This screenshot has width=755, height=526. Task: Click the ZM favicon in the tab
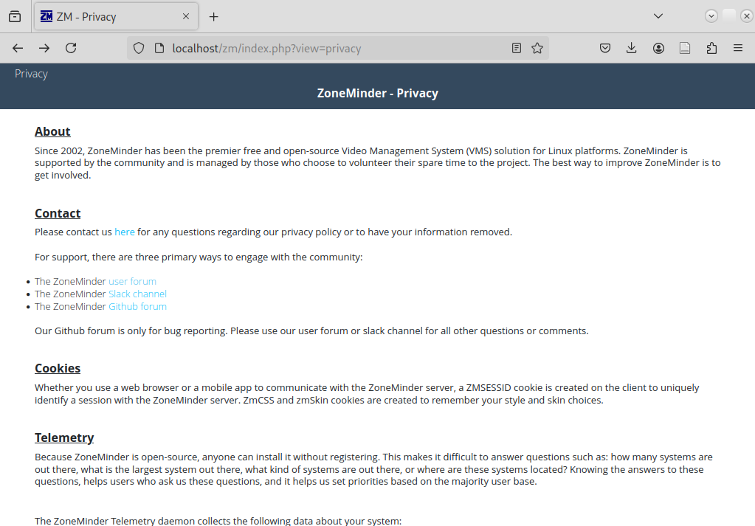click(x=46, y=16)
